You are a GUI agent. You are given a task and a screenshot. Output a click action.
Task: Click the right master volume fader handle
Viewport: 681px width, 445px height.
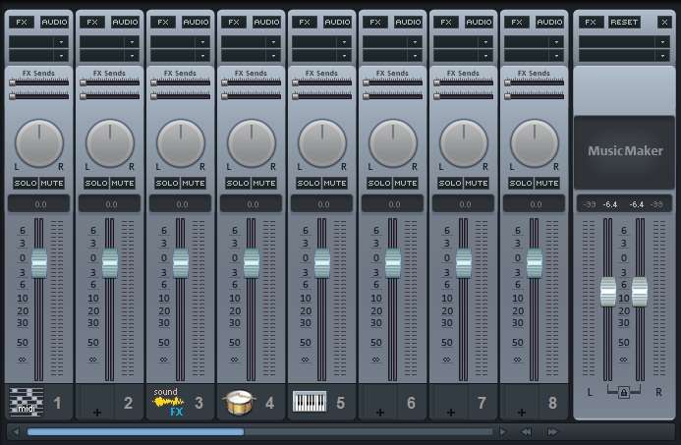(x=640, y=292)
